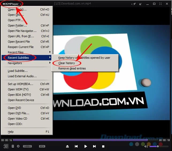Screen dimensions: 172x151
Task: Click the title [1/3] Download.com.vn.mp4
Action: coord(72,4)
